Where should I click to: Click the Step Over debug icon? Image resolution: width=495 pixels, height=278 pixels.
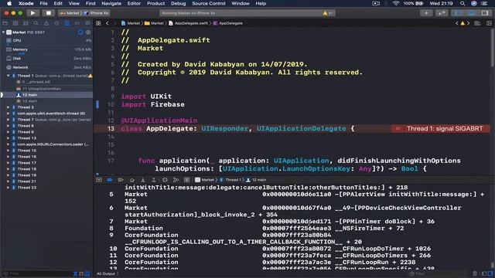pos(132,180)
